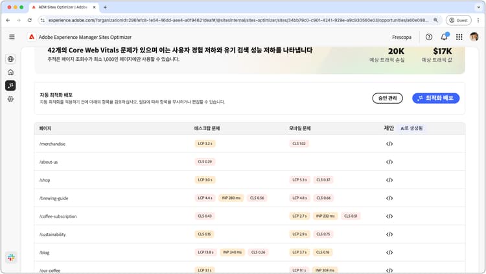This screenshot has height=274, width=486.
Task: Click the 승인 관리 button
Action: (388, 98)
